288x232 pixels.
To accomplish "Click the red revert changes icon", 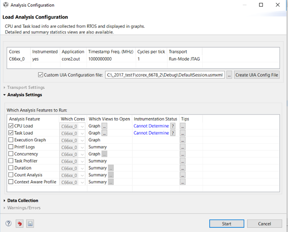I will click(x=19, y=224).
